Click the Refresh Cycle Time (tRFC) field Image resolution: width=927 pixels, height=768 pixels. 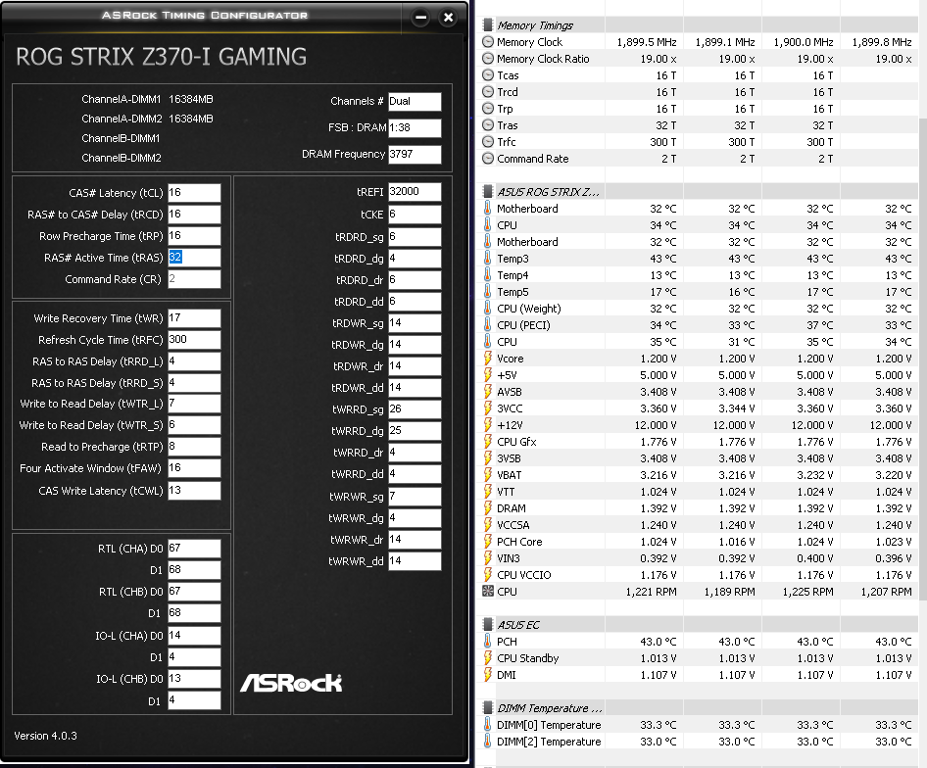[194, 339]
